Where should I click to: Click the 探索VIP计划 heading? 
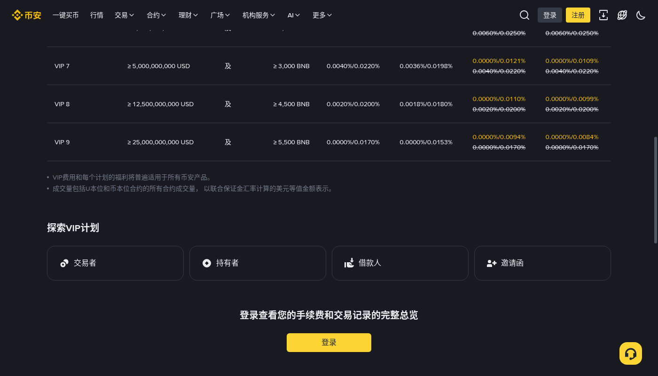73,228
